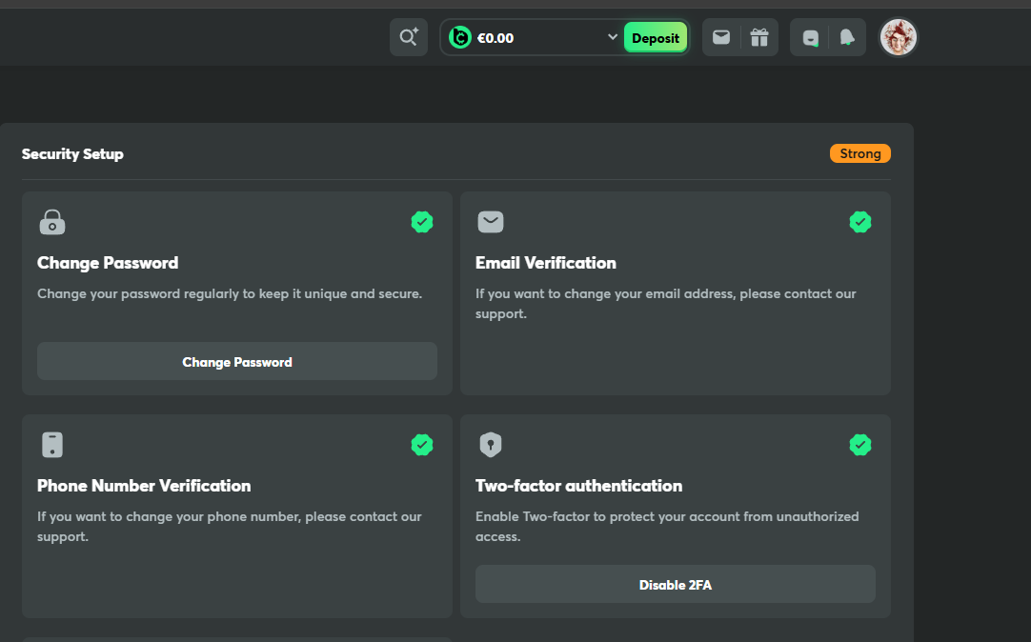Click the orange Strong security badge
Viewport: 1031px width, 642px height.
859,153
